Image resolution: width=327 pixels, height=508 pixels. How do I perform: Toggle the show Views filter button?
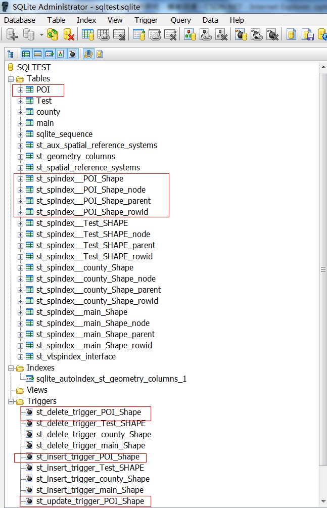pos(61,54)
